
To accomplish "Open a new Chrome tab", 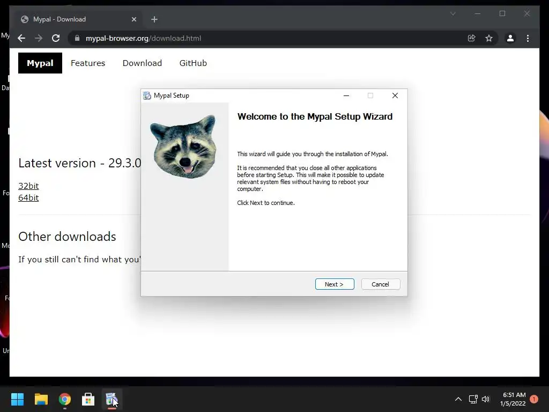I will pos(154,19).
